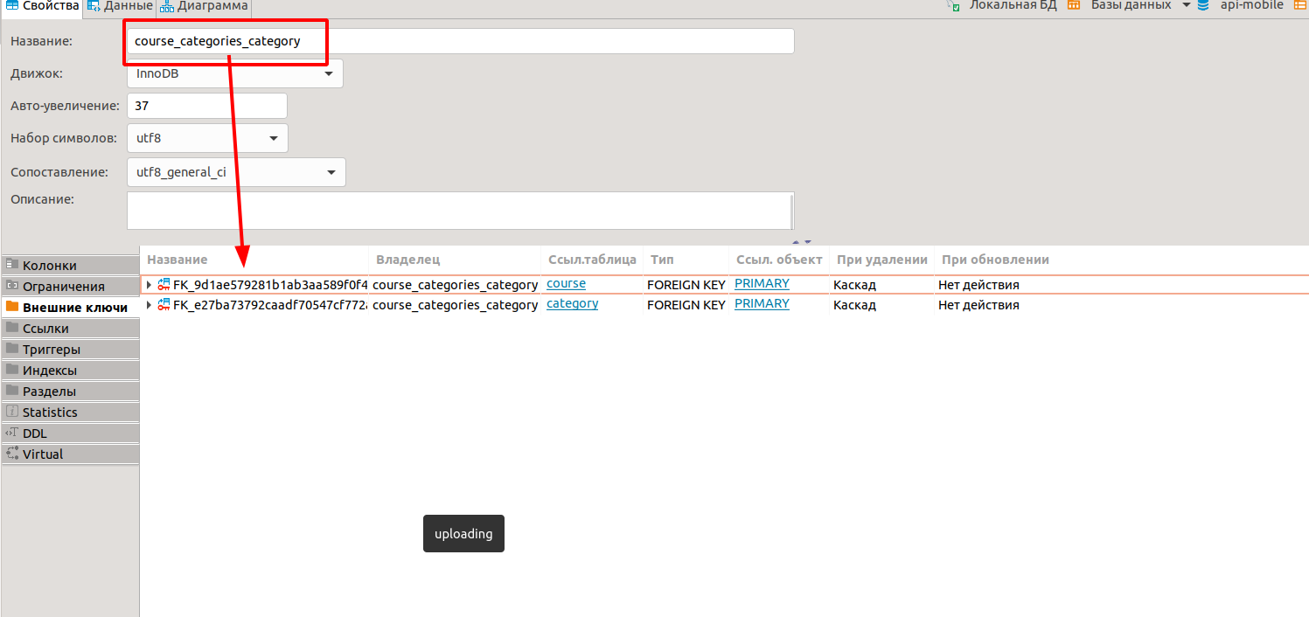Open the Диаграмма tab

(205, 6)
